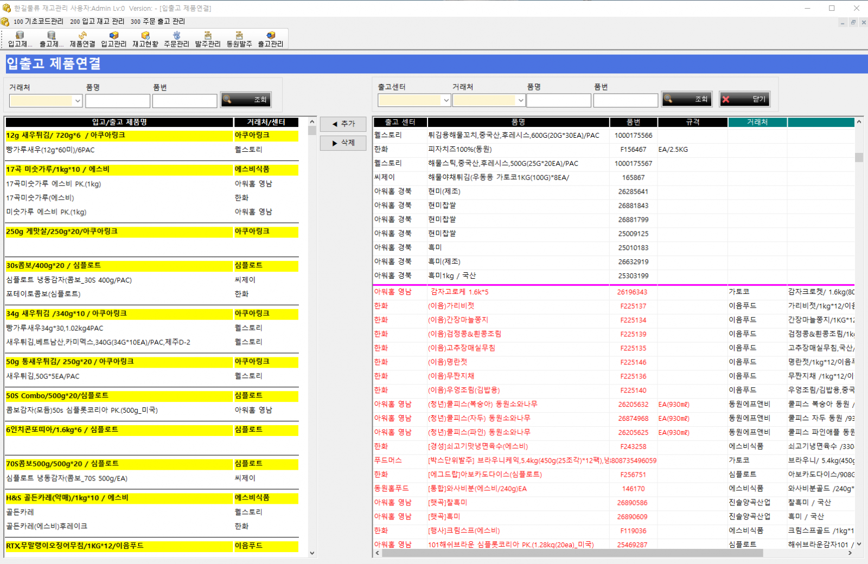
Task: Select the 17곡 미숫가루/1kg*10 / 에스비 row
Action: [x=152, y=170]
